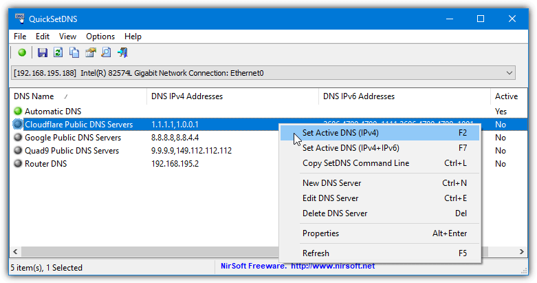Sort by DNS IPv6 Addresses column header
The image size is (537, 283).
pos(404,96)
